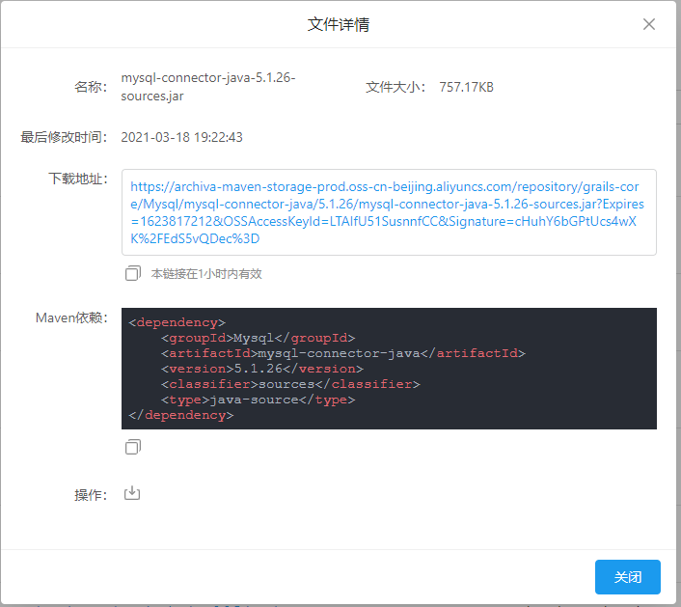Screen dimensions: 681x607
Task: Click the file name mysql-connector-java-5.1.26-sources.jar
Action: tap(207, 87)
